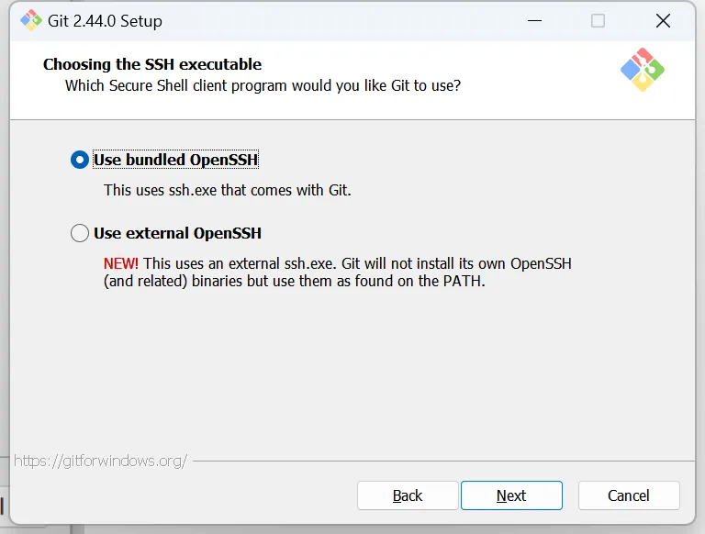Click the "Use external OpenSSH" label text

coord(177,233)
